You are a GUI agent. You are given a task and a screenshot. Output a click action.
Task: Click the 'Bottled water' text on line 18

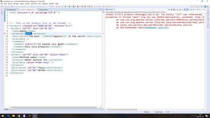pos(28,57)
